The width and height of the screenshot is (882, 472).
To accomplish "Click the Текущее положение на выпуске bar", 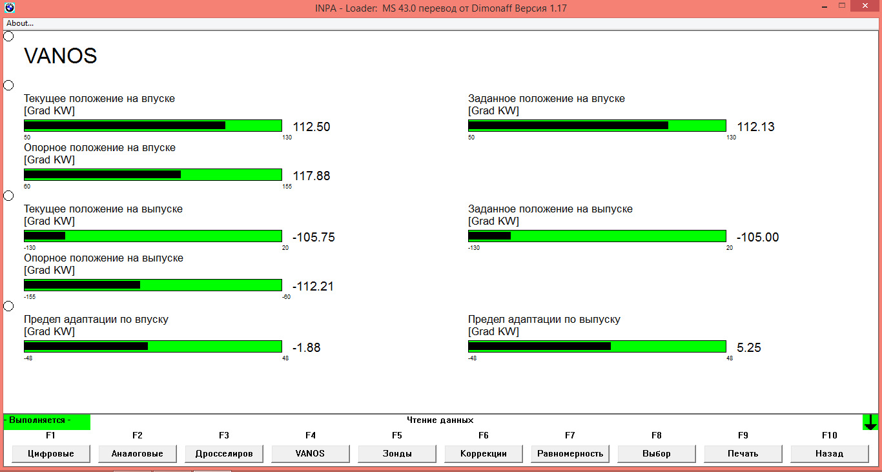I will pyautogui.click(x=153, y=236).
